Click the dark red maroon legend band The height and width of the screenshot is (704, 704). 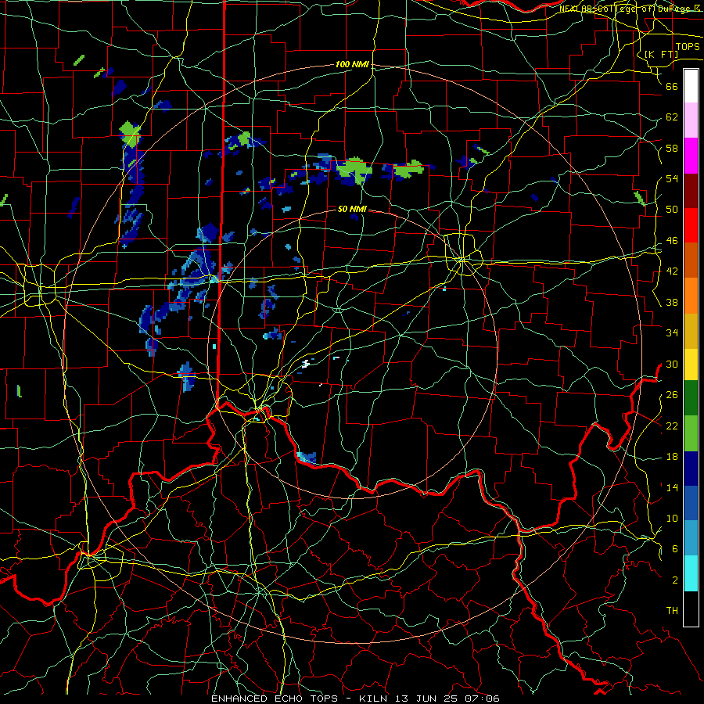pyautogui.click(x=691, y=190)
